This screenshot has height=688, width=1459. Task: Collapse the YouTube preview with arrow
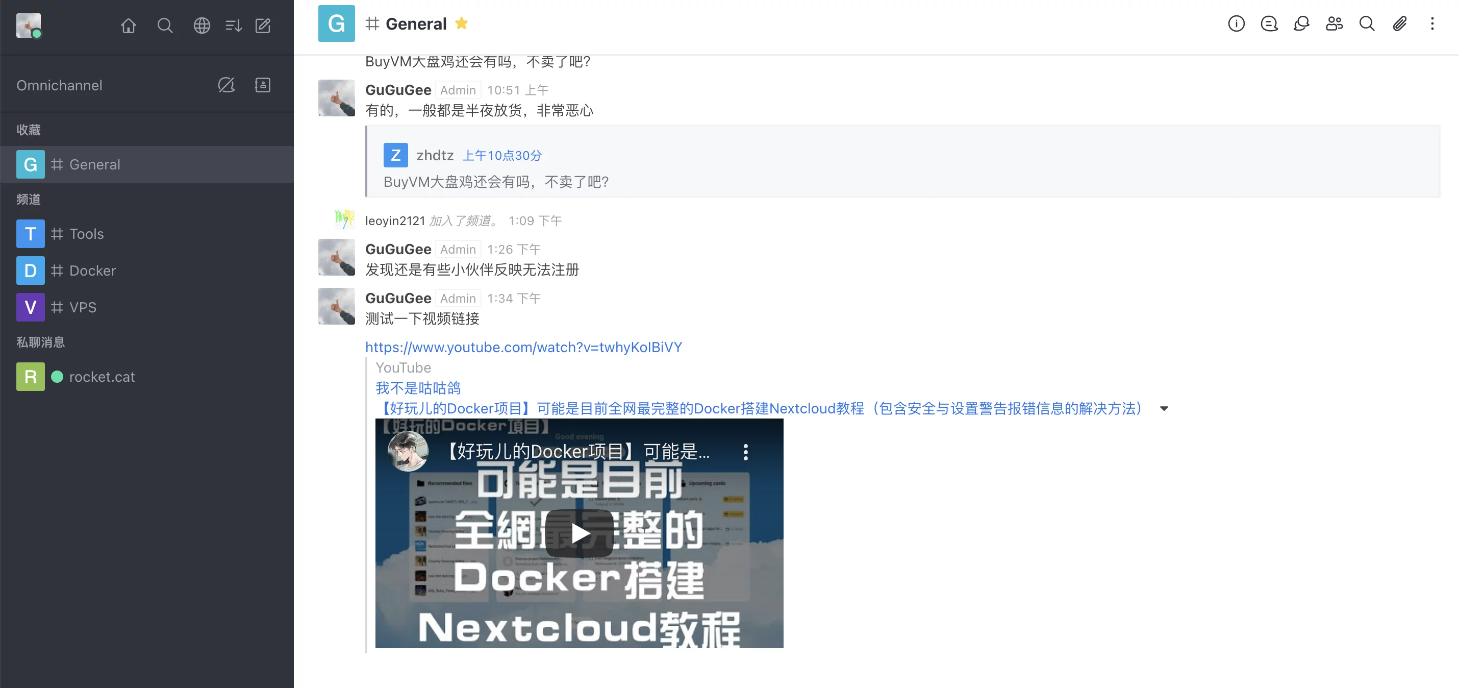(1164, 409)
